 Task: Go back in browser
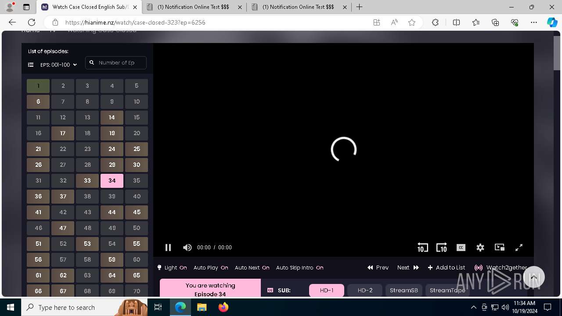pyautogui.click(x=12, y=22)
